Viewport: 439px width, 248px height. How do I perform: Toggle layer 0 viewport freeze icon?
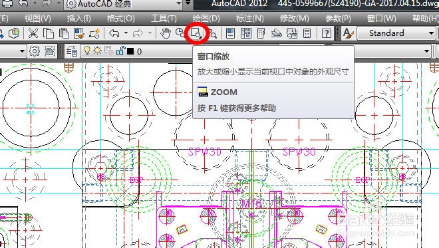point(108,51)
